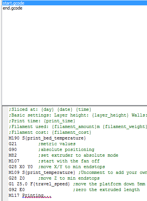Click the ;Filament used comment line

click(78, 127)
